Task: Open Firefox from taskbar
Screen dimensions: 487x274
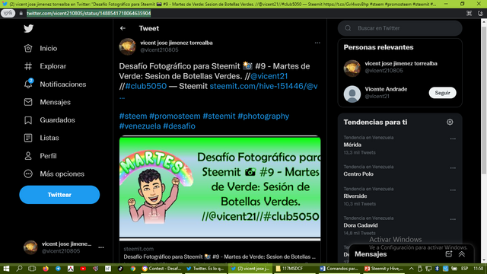Action: pyautogui.click(x=46, y=269)
